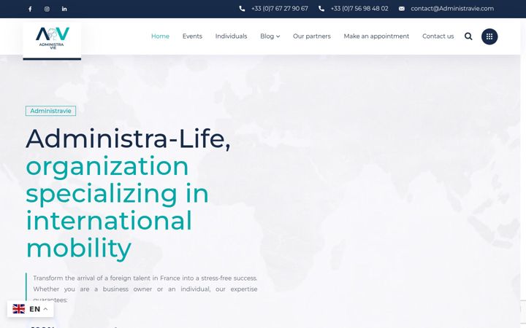Image resolution: width=526 pixels, height=328 pixels.
Task: Select Make an appointment in navigation
Action: pos(376,36)
